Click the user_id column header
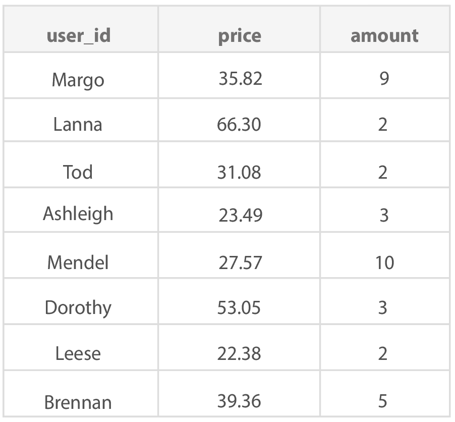Screen dimensions: 455x422 coord(79,36)
